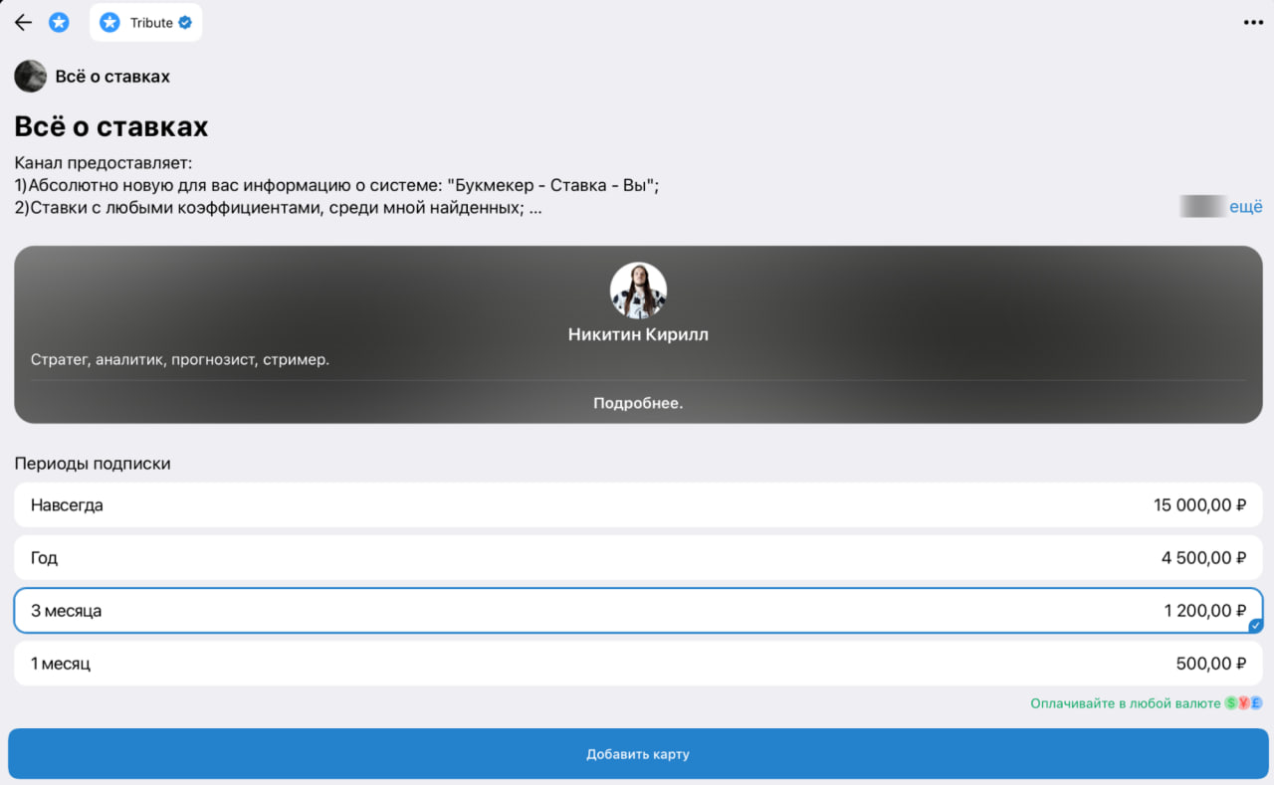Go back with the left arrow icon

[x=23, y=22]
